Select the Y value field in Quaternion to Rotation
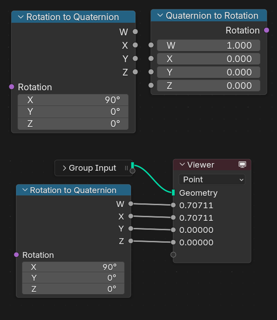The image size is (277, 320). point(208,72)
